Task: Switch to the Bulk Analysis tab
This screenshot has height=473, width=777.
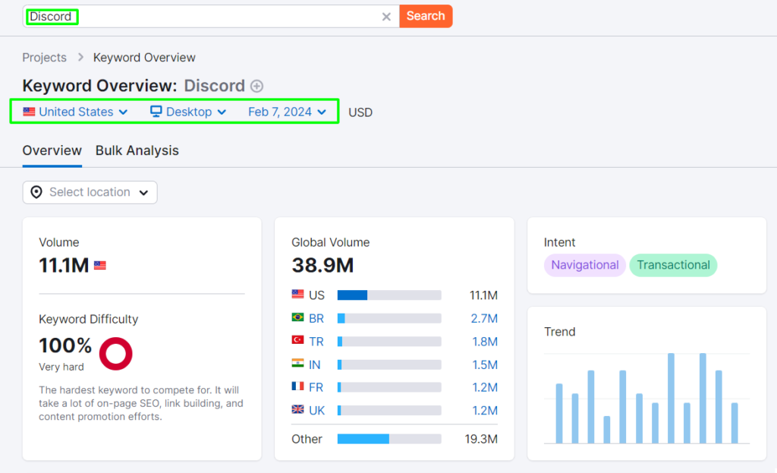Action: [137, 151]
